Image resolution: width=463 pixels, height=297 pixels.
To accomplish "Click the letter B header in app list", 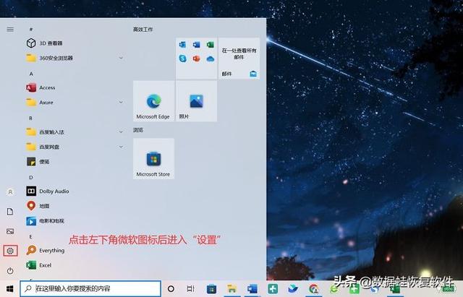I will (30, 118).
